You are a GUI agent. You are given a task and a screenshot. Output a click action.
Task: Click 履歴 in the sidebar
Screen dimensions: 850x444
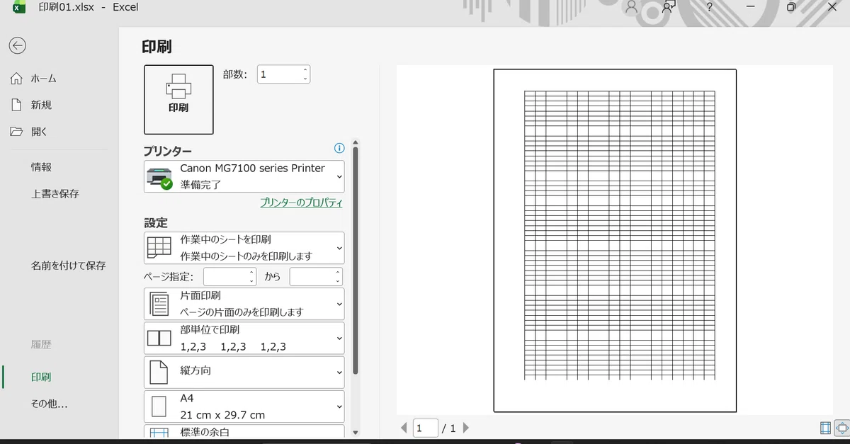point(41,344)
